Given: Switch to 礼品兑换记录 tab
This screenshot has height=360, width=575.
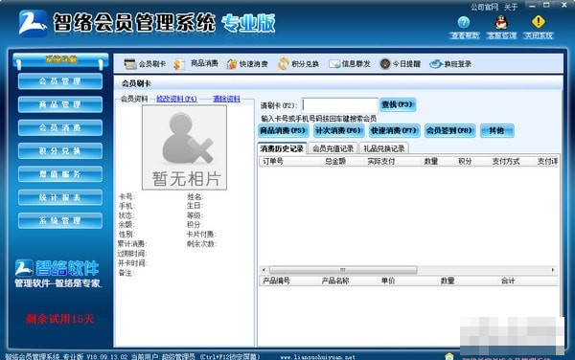Looking at the screenshot, I should [x=384, y=148].
